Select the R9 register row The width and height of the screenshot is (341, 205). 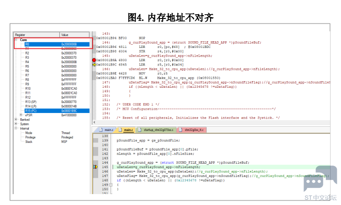[x=57, y=84]
